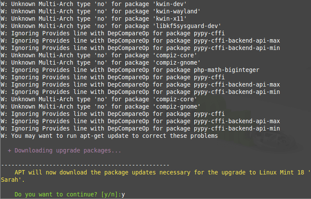Screen dimensions: 311x199
Task: Click the 'run apt-get update' suggestion line
Action: click(109, 136)
